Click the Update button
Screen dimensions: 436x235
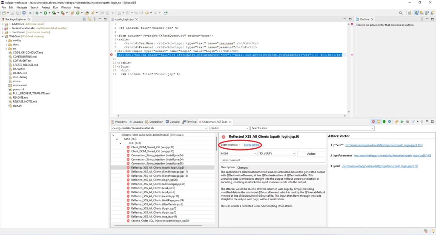311,153
